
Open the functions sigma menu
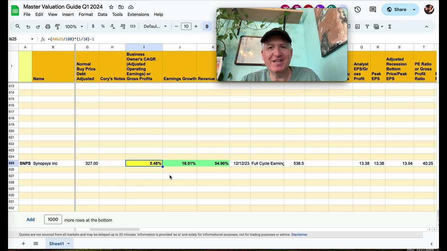[390, 26]
